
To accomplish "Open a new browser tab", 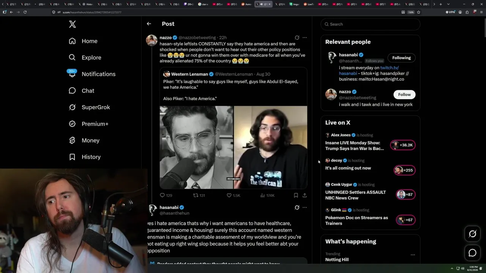I will 440,4.
